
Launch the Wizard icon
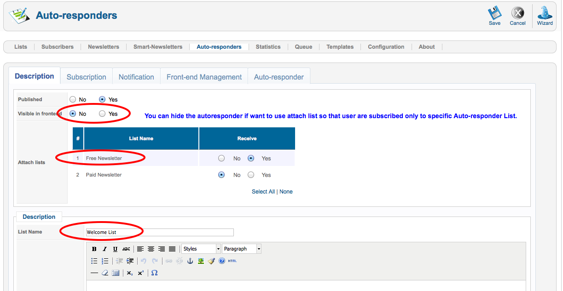point(545,13)
